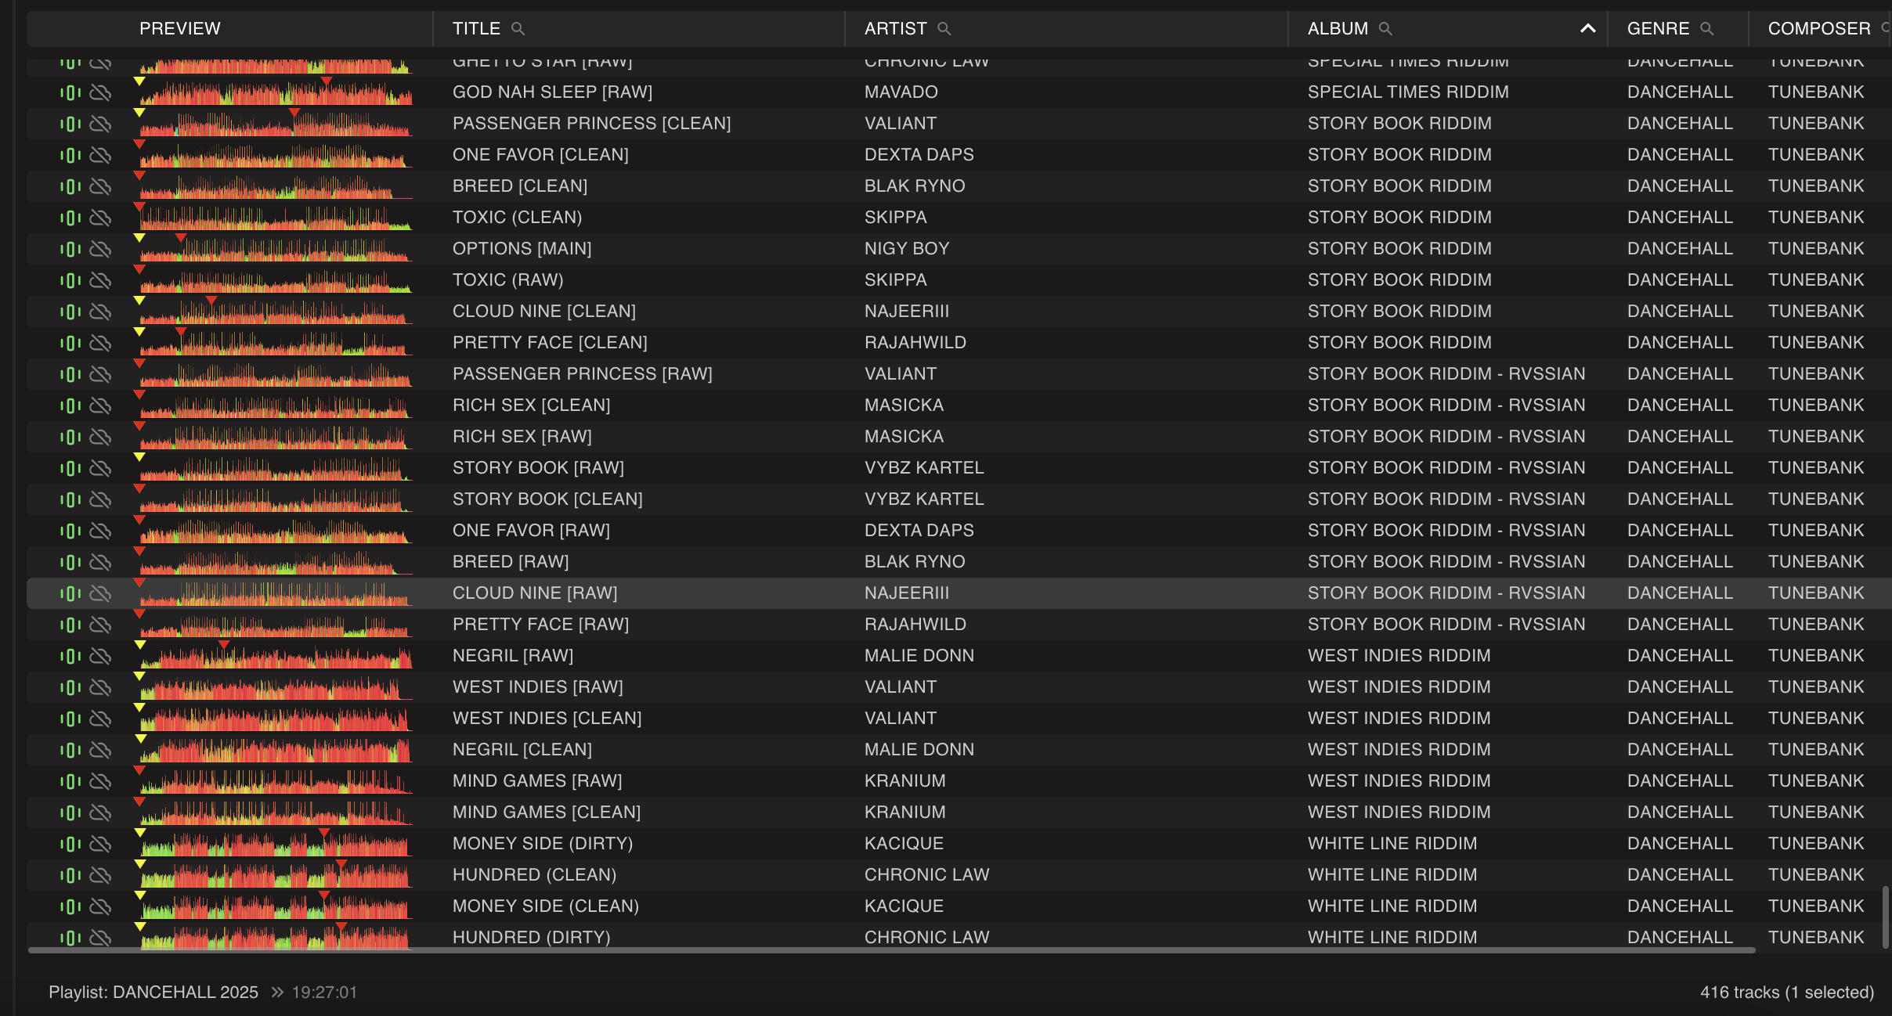Screen dimensions: 1892x1016
Task: Click Playlist: DANCEHALL 2025 label
Action: click(x=153, y=992)
